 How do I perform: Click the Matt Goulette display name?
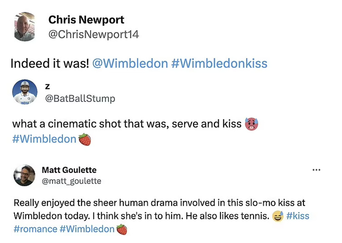pos(69,170)
